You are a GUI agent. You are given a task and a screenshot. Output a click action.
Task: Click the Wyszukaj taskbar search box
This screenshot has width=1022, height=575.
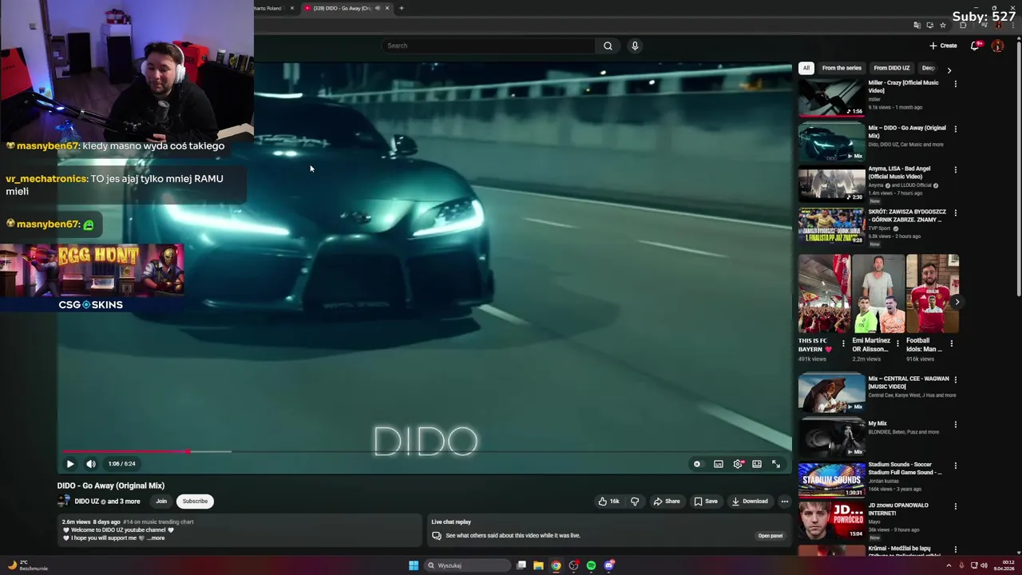tap(468, 565)
